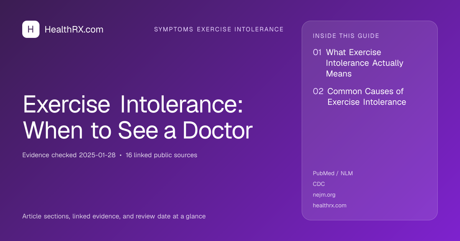
Task: Click the HealthRX H logo icon
Action: click(31, 29)
